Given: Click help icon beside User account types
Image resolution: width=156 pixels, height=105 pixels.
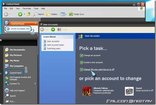Looking at the screenshot, I should pos(45,45).
